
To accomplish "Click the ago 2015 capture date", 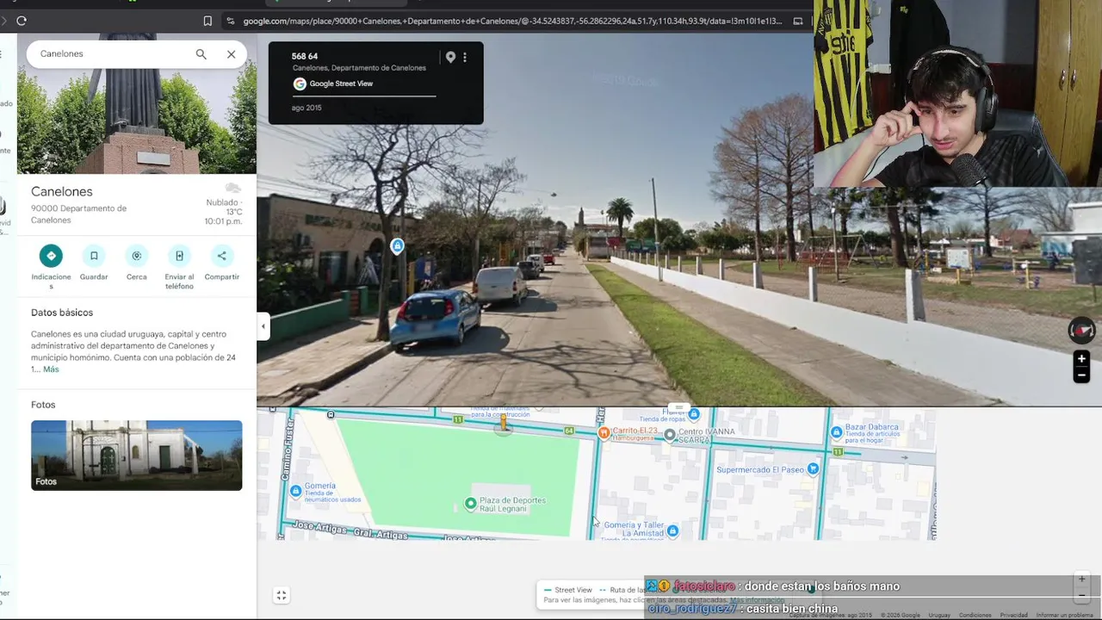I will [x=306, y=108].
